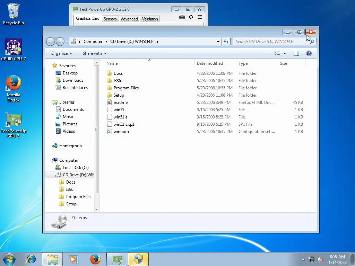Switch to GPU-Z Validation tab
The width and height of the screenshot is (355, 266).
pos(150,19)
